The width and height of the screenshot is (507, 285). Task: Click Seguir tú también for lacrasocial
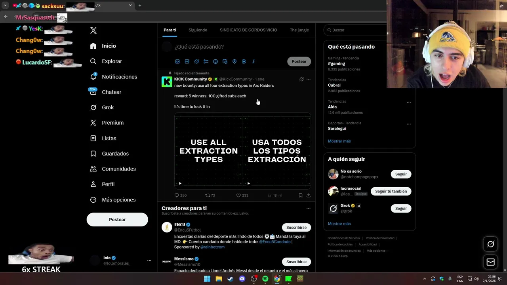tap(391, 191)
